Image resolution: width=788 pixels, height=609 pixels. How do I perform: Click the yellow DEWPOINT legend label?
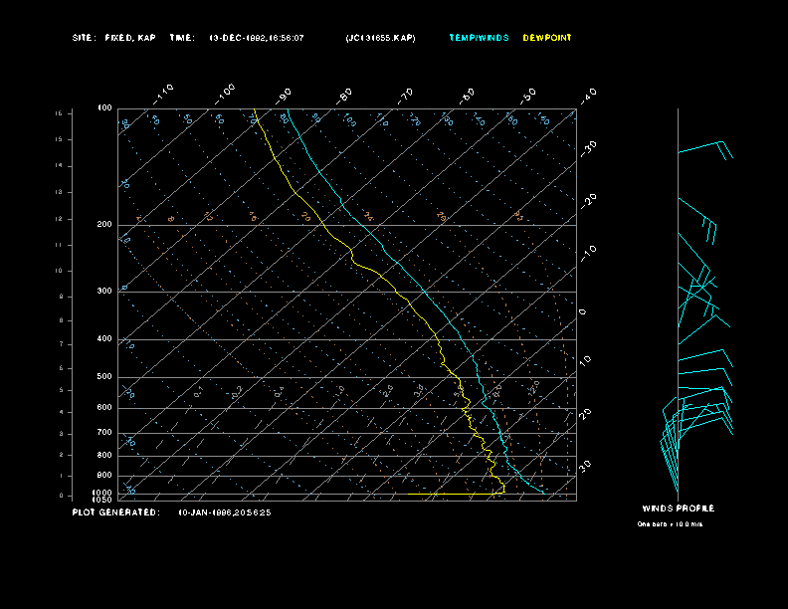[547, 38]
